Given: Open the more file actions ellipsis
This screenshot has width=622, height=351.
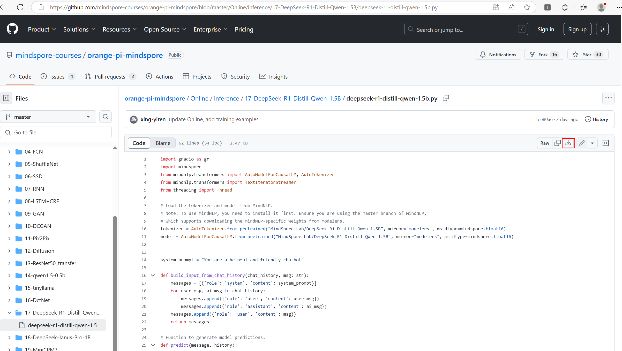Looking at the screenshot, I should pos(608,98).
